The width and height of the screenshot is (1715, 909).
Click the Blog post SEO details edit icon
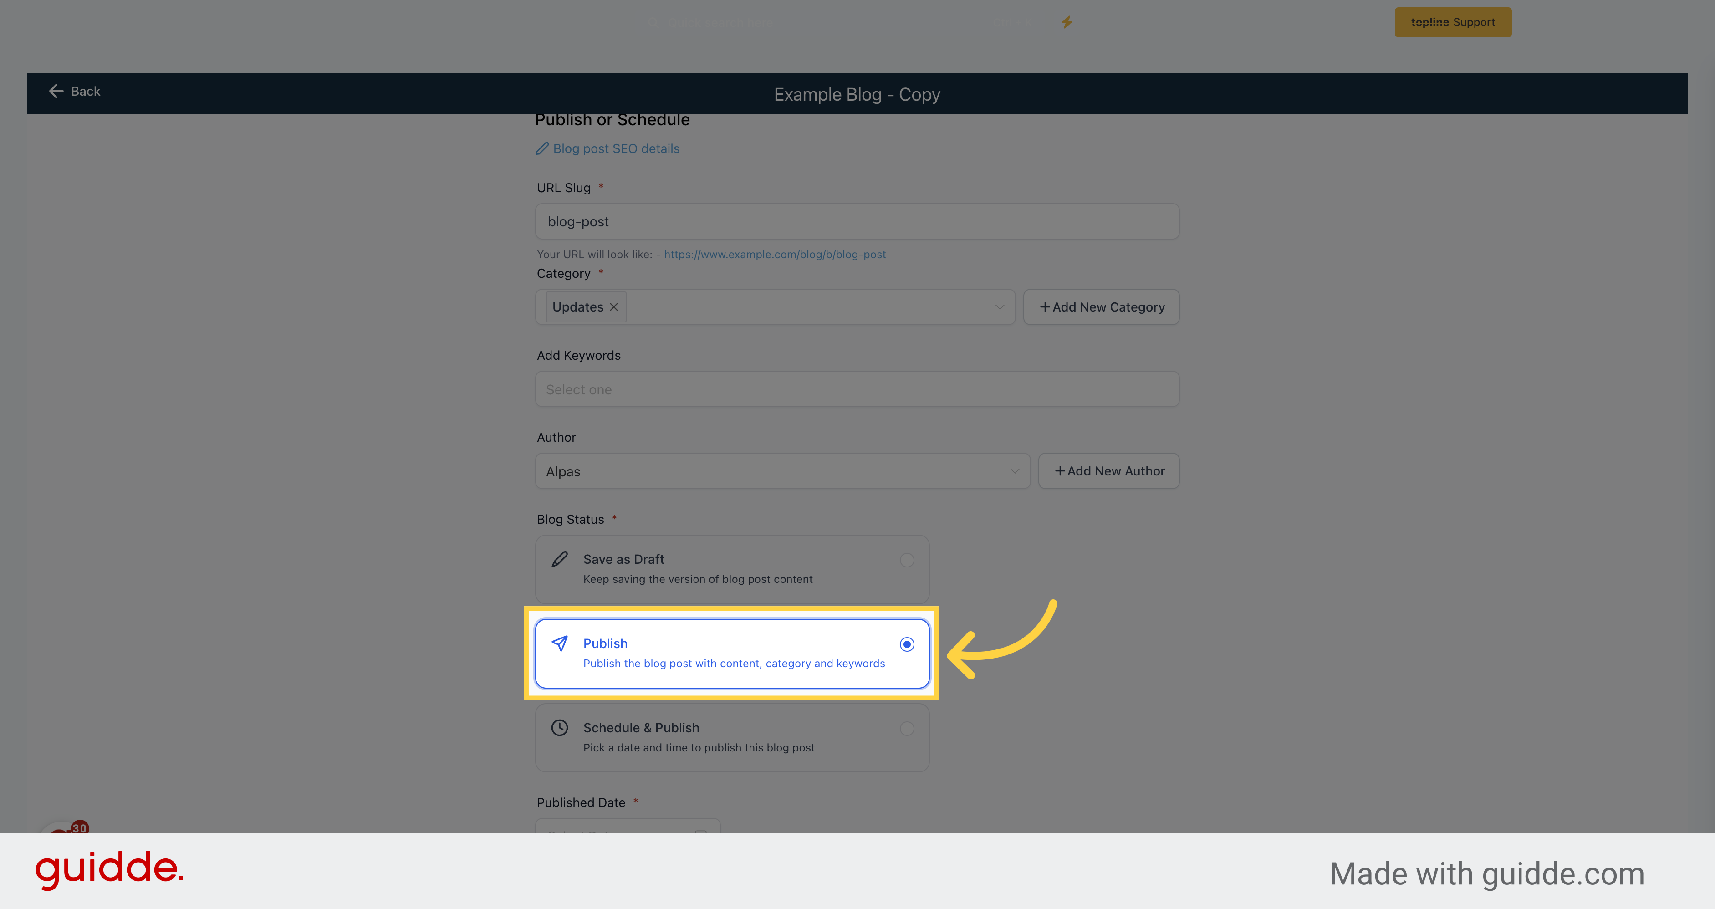pyautogui.click(x=543, y=148)
